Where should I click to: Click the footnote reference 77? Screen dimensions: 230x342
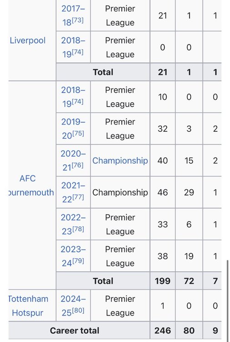click(78, 197)
